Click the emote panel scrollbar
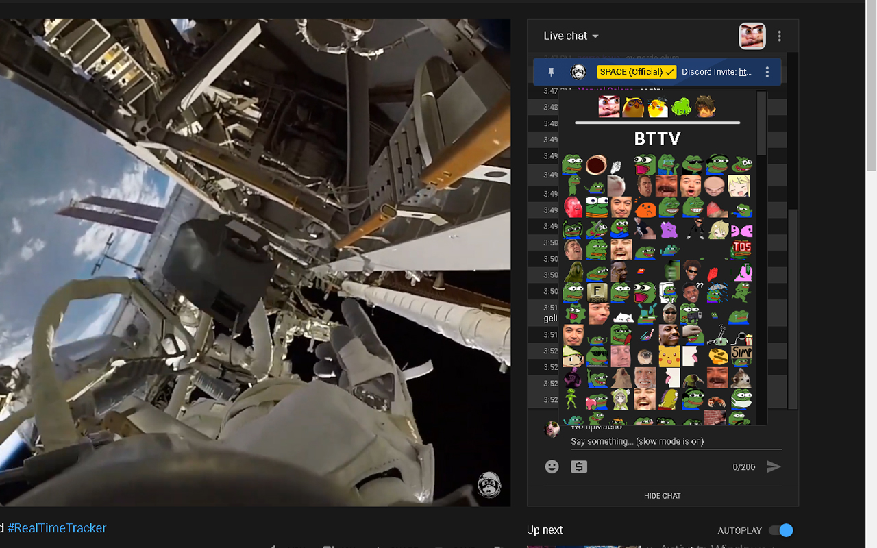877x548 pixels. [761, 123]
